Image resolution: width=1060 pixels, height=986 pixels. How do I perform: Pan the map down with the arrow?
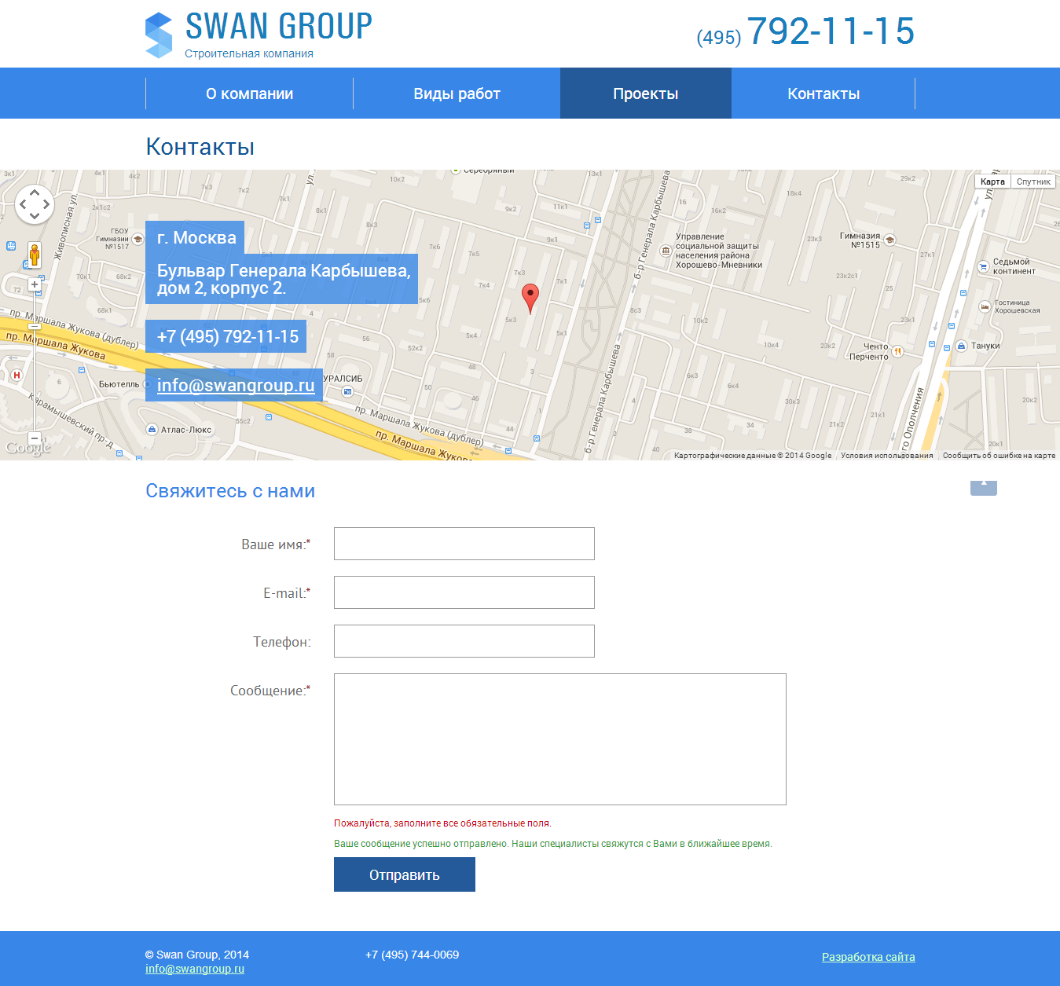point(35,216)
